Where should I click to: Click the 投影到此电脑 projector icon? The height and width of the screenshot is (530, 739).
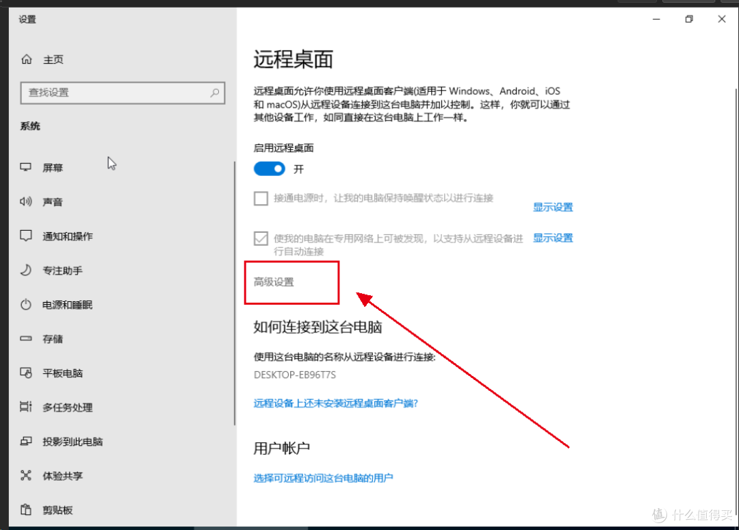pyautogui.click(x=25, y=441)
